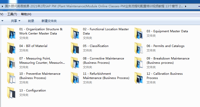
Task: Click the 刻录 toolbar button
Action: coord(31,21)
